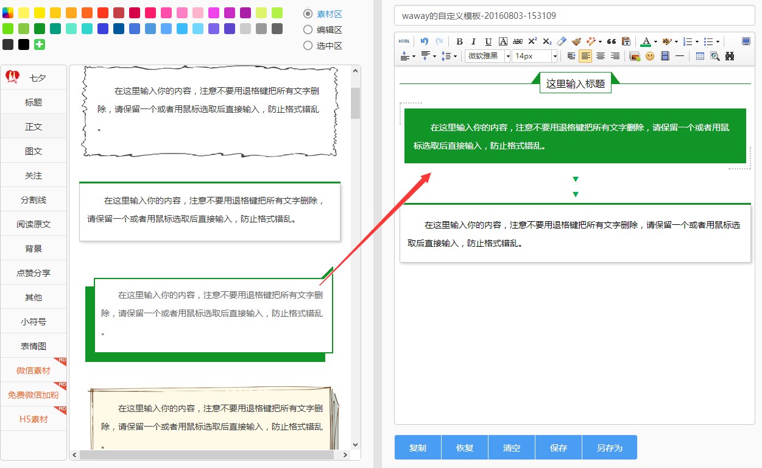Click the undo arrow icon

tap(425, 41)
